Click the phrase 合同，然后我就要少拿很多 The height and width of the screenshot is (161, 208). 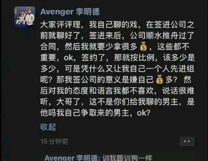click(x=89, y=47)
